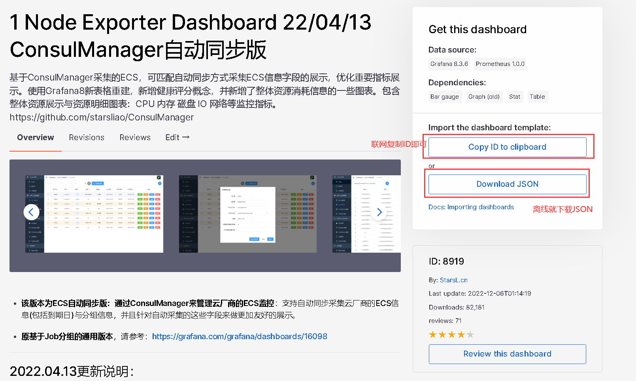Review this dashboard button

[507, 354]
